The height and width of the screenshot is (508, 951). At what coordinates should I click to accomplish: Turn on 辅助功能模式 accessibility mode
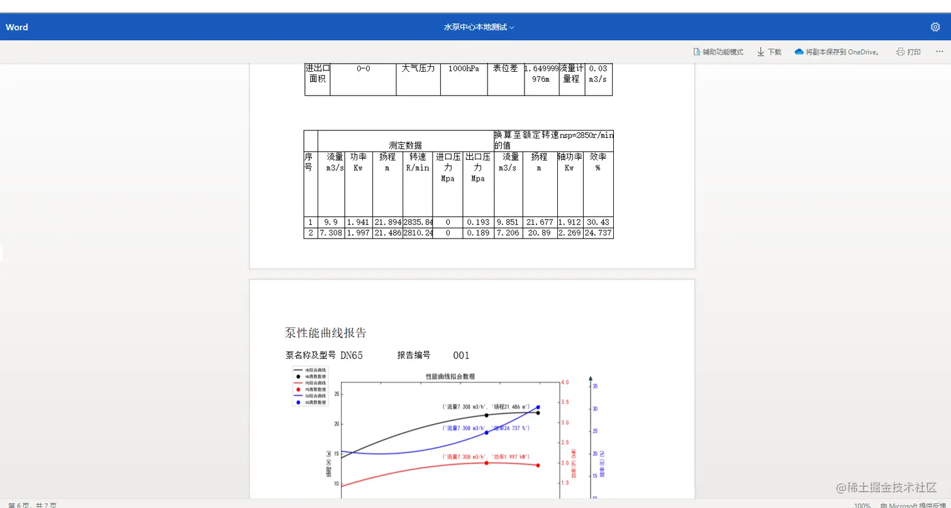718,52
